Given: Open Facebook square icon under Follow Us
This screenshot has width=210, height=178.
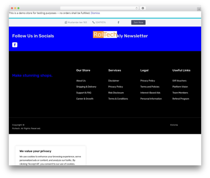Looking at the screenshot, I should [15, 45].
